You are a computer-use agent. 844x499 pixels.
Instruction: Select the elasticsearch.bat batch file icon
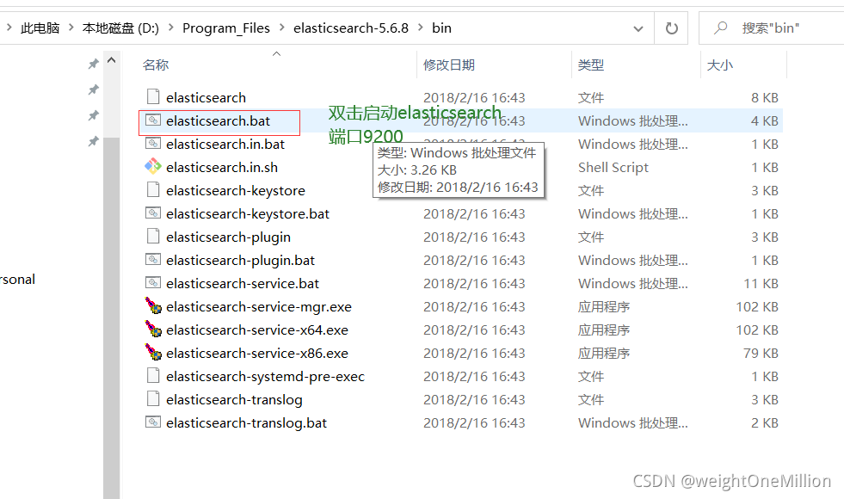tap(153, 120)
